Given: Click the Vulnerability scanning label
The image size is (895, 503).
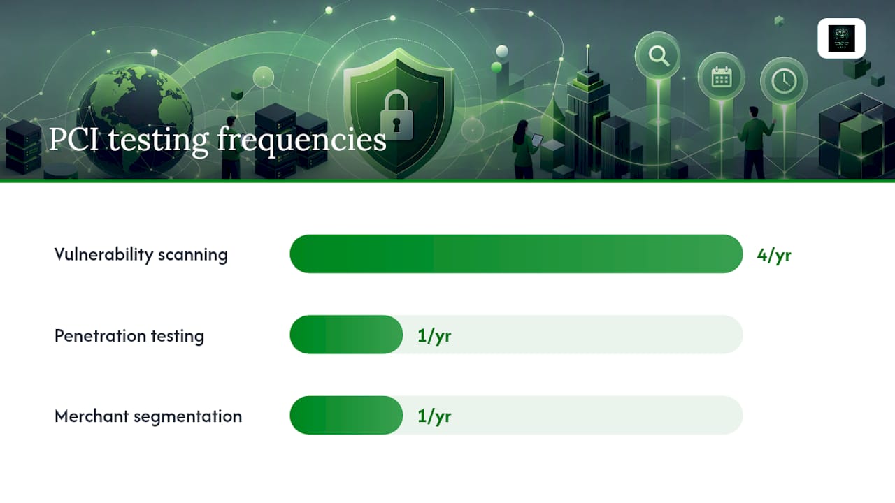Looking at the screenshot, I should [x=141, y=254].
